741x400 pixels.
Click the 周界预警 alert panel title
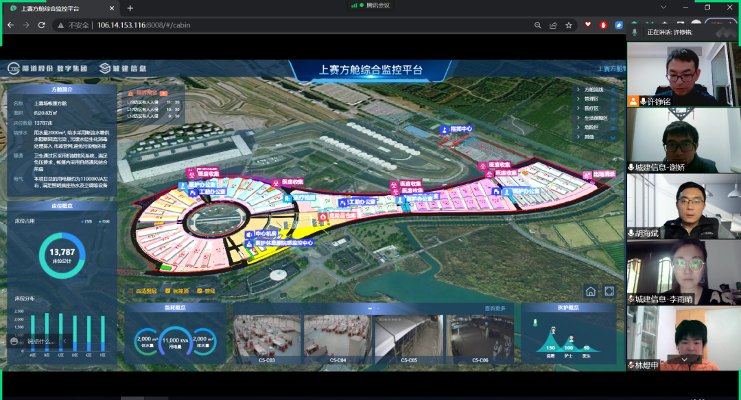click(147, 93)
